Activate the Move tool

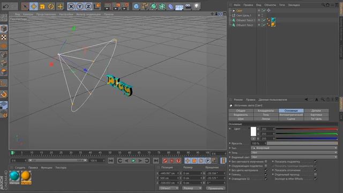[x=34, y=6]
